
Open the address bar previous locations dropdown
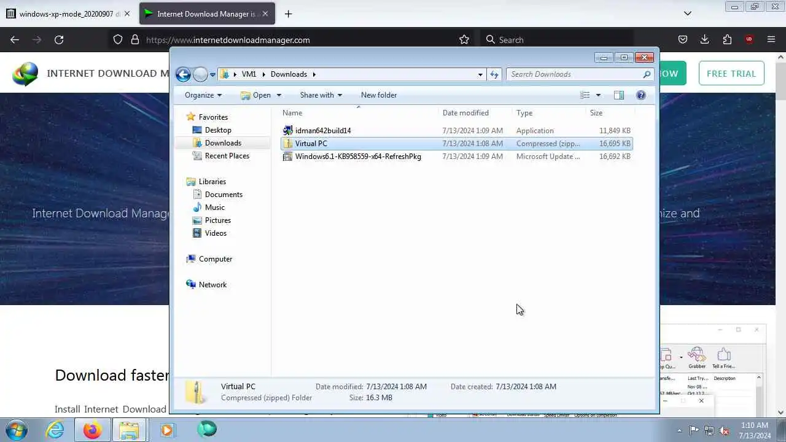(480, 74)
